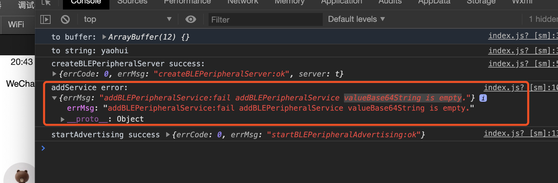Switch to the Audits tab
The height and width of the screenshot is (183, 558).
point(390,2)
